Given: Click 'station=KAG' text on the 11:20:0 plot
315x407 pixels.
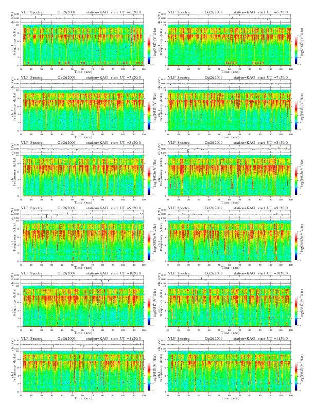Looking at the screenshot, I should (97, 339).
